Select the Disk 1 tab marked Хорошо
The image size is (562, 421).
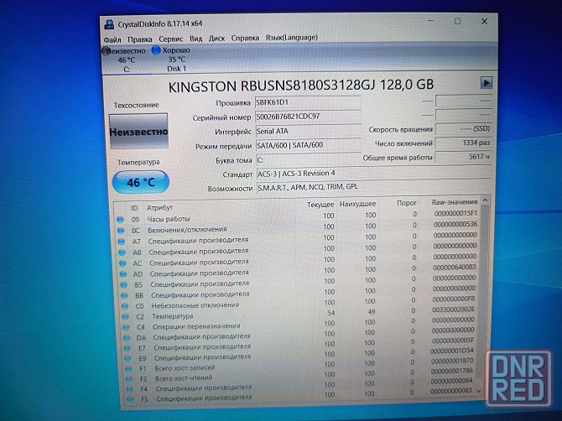172,59
